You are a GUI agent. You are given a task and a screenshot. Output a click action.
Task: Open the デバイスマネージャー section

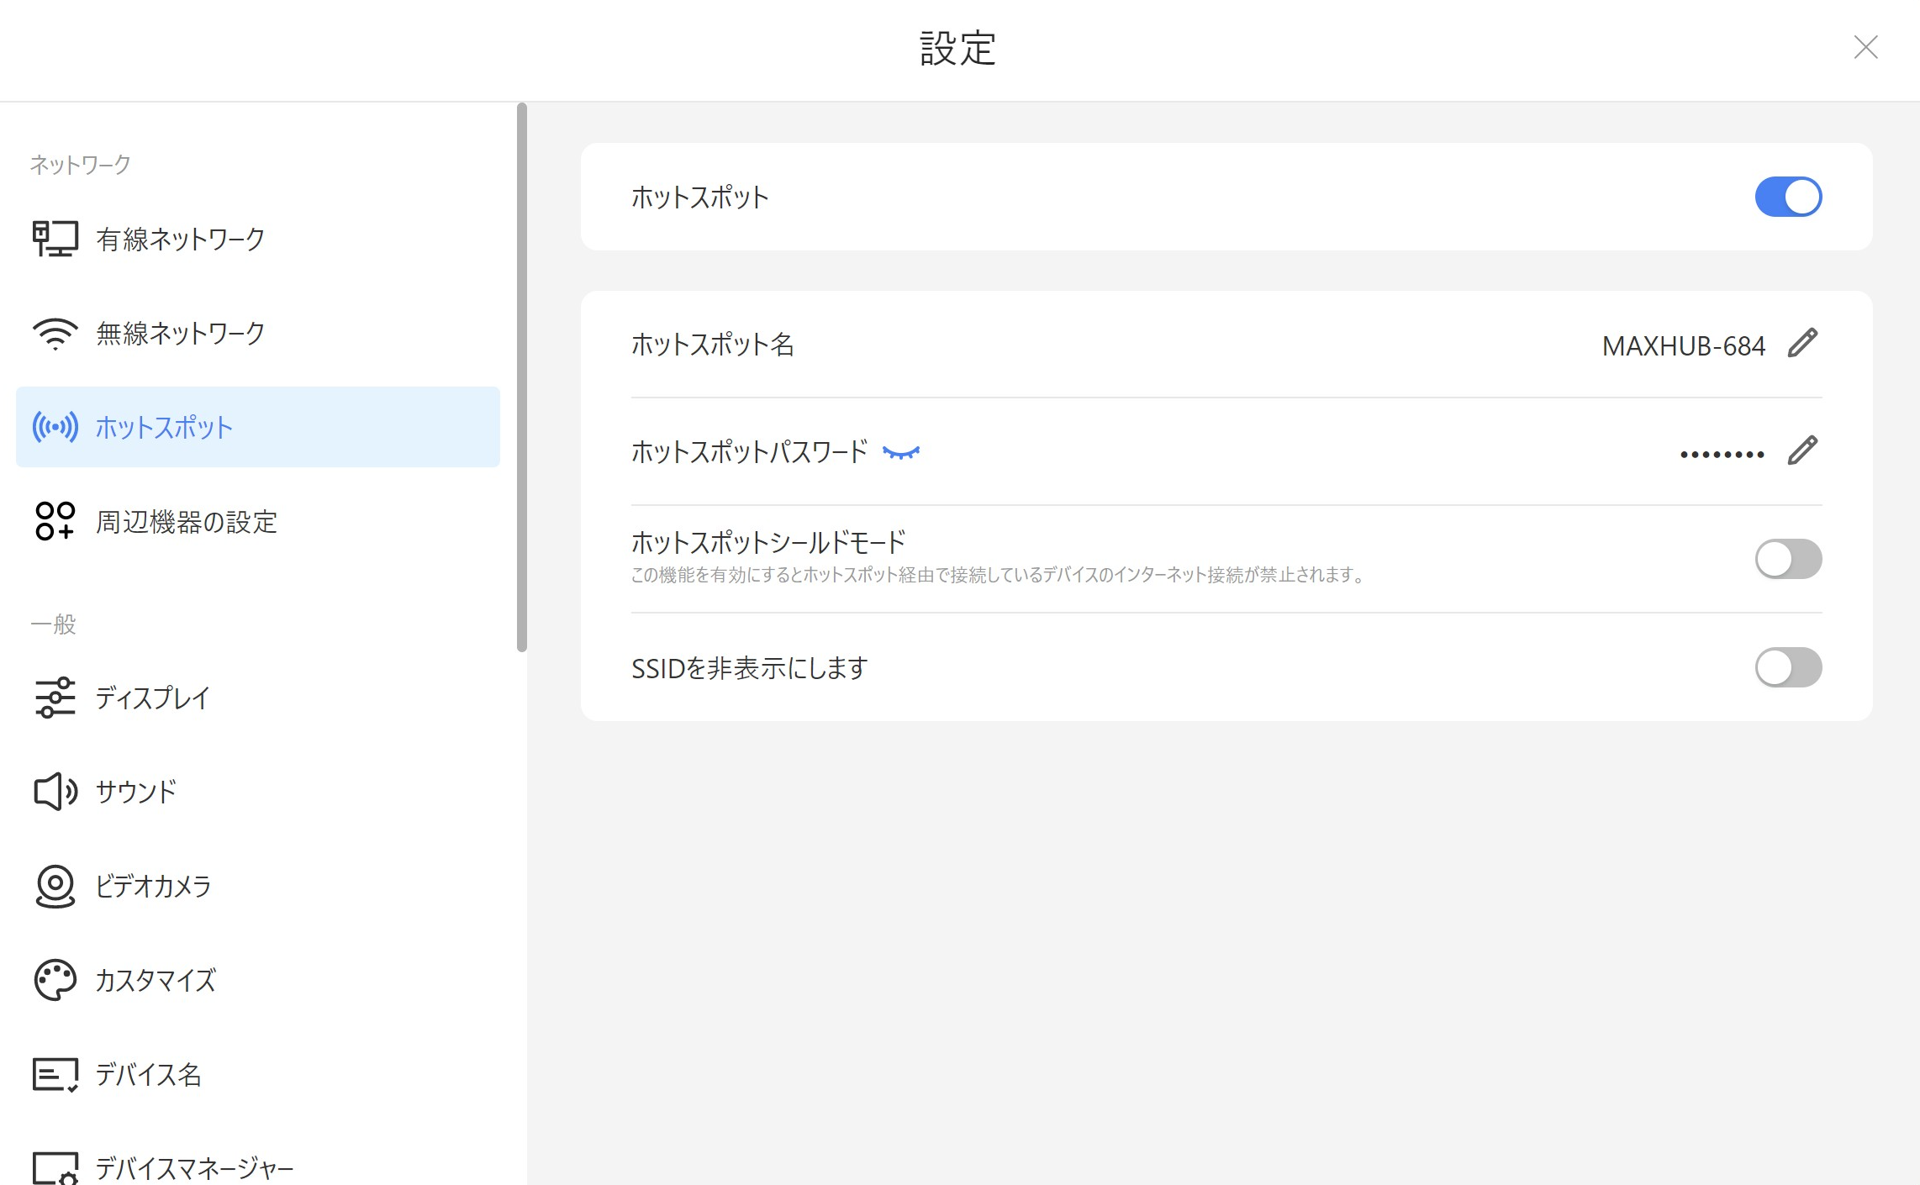tap(193, 1167)
